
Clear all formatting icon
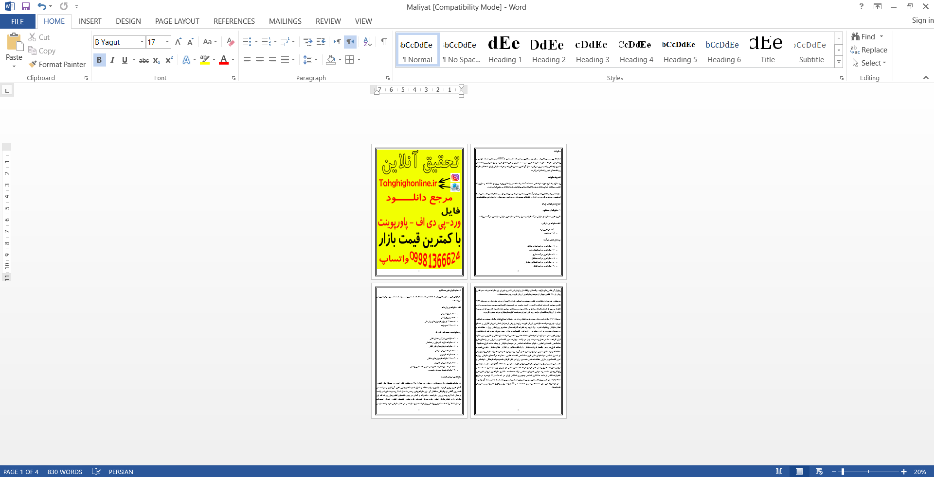pyautogui.click(x=231, y=42)
